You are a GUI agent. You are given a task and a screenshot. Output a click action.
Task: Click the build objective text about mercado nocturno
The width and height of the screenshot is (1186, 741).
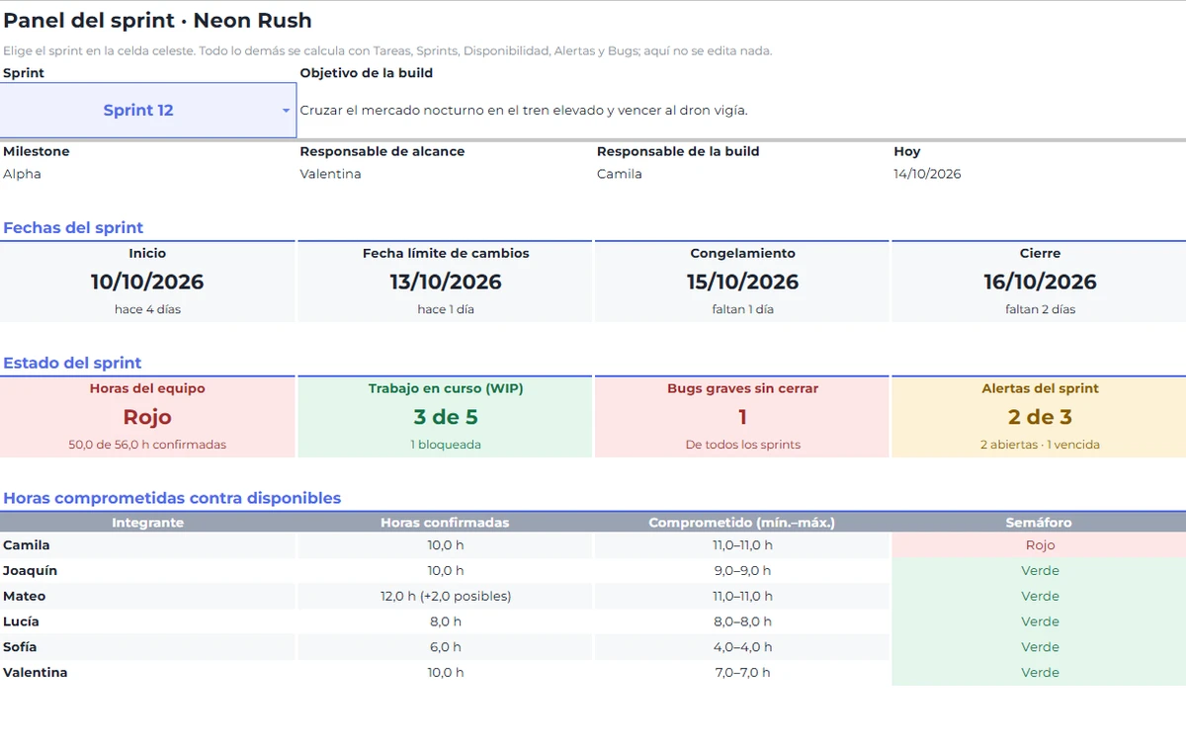(x=524, y=111)
